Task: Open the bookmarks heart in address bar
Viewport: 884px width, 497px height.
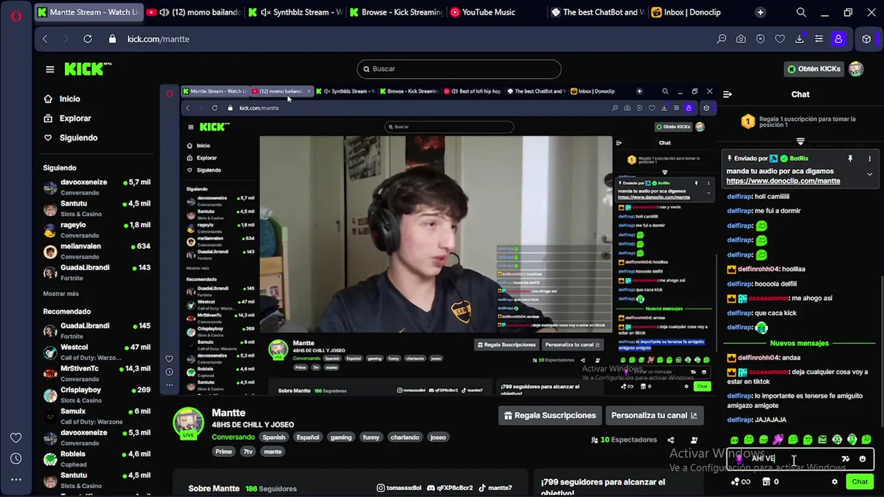Action: pyautogui.click(x=780, y=39)
